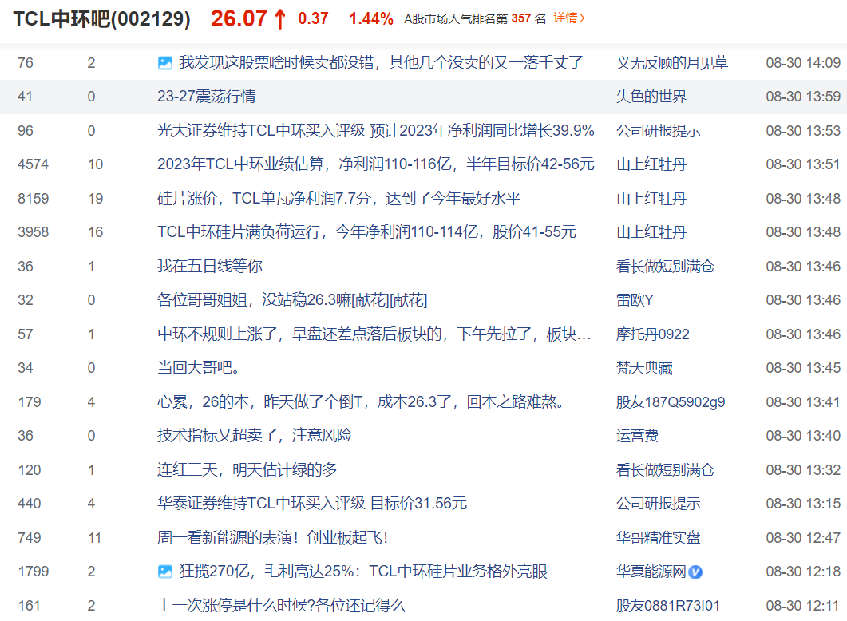The width and height of the screenshot is (847, 621).
Task: Click the red up arrow beside price 26.07
Action: [x=279, y=19]
